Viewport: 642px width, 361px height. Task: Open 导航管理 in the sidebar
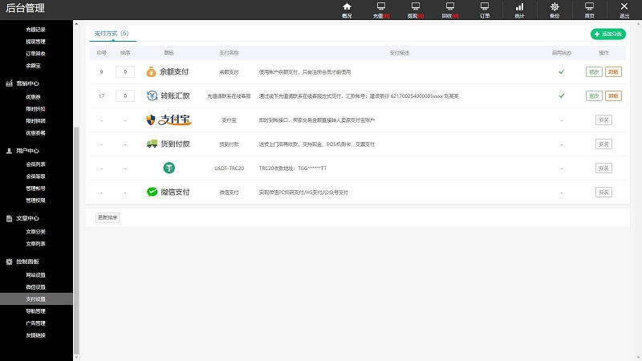pos(35,311)
